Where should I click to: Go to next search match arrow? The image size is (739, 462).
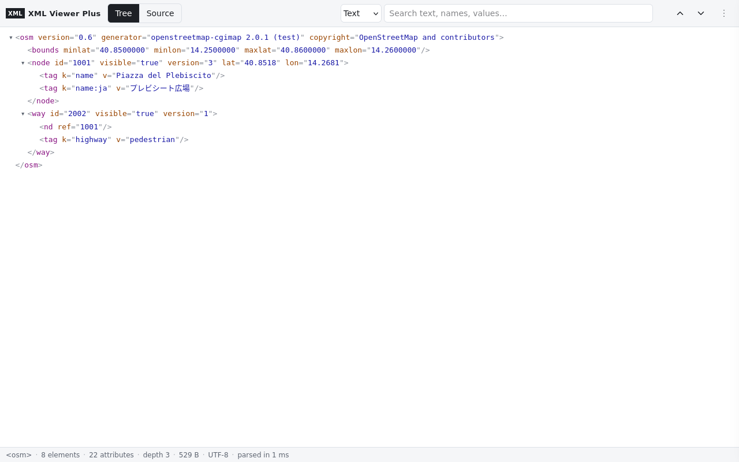click(x=701, y=13)
